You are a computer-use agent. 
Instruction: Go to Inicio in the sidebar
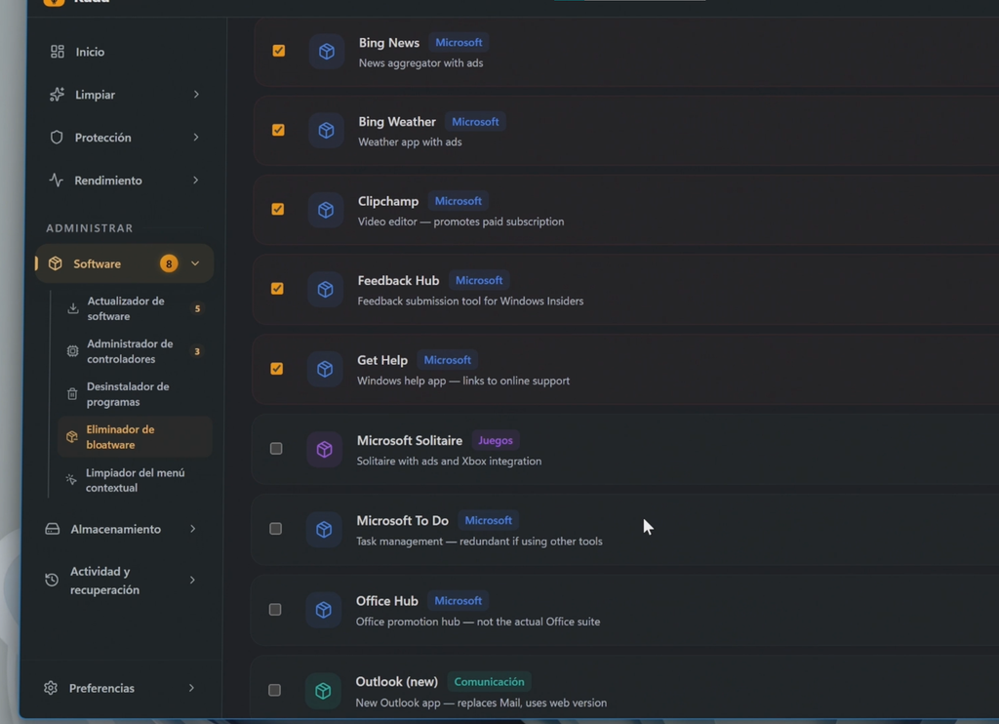tap(125, 52)
